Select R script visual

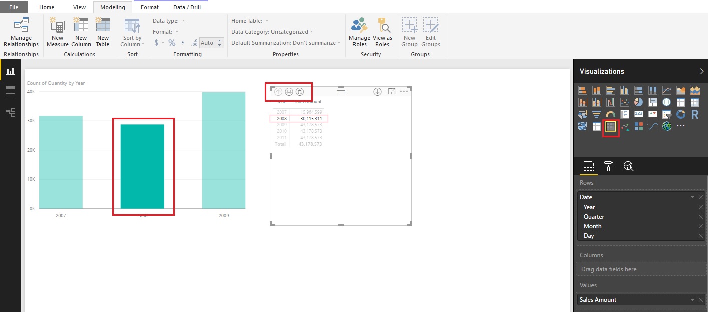pyautogui.click(x=695, y=114)
